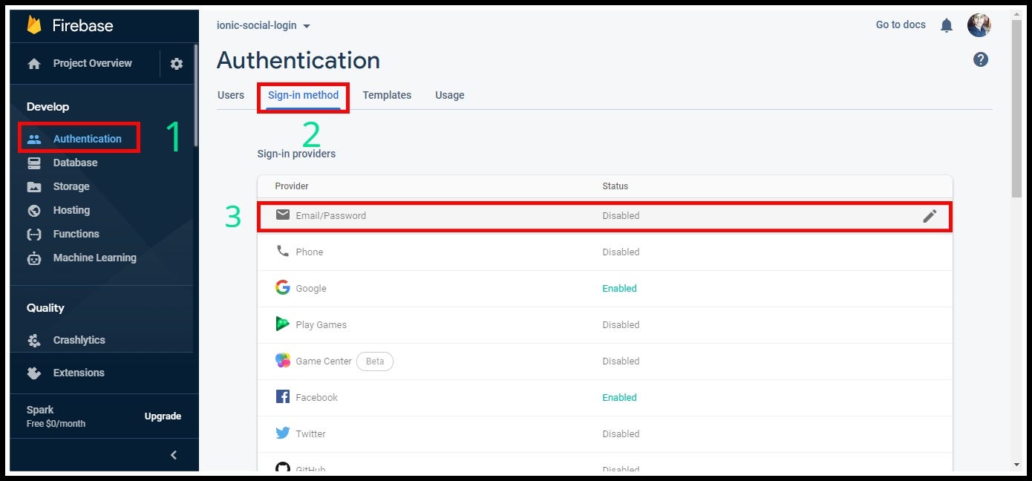Click the Beta badge on Game Center
Viewport: 1032px width, 481px height.
[375, 361]
